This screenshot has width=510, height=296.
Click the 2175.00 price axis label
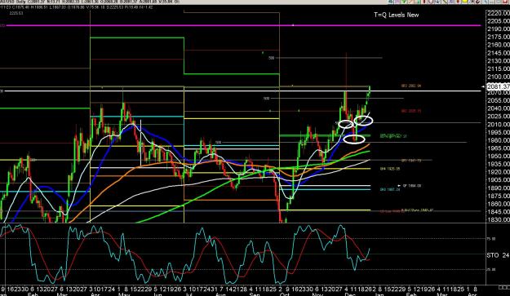click(499, 37)
